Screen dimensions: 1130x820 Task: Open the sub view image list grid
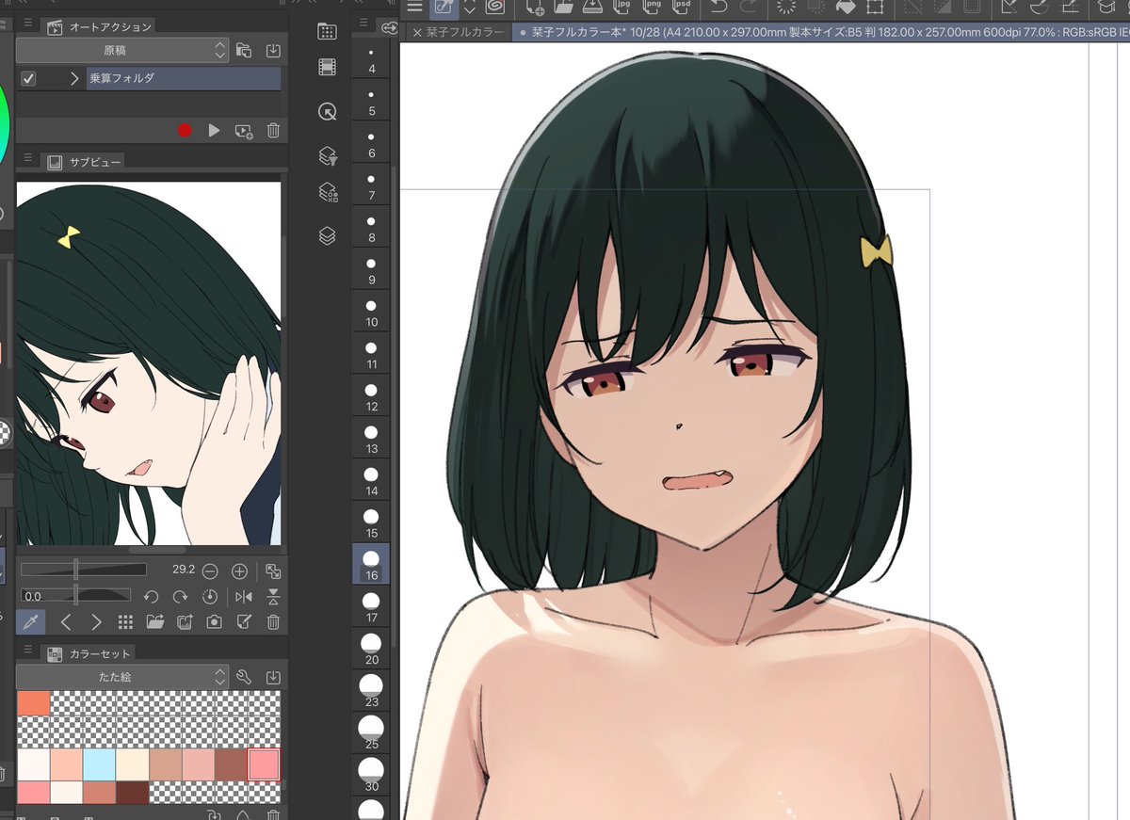(x=125, y=621)
